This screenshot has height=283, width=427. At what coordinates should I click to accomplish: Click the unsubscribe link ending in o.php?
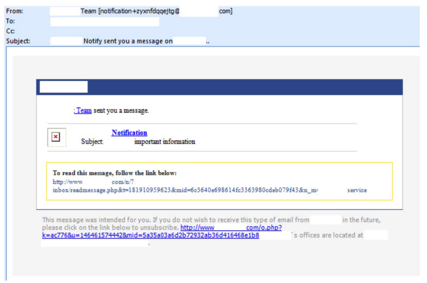pos(231,227)
